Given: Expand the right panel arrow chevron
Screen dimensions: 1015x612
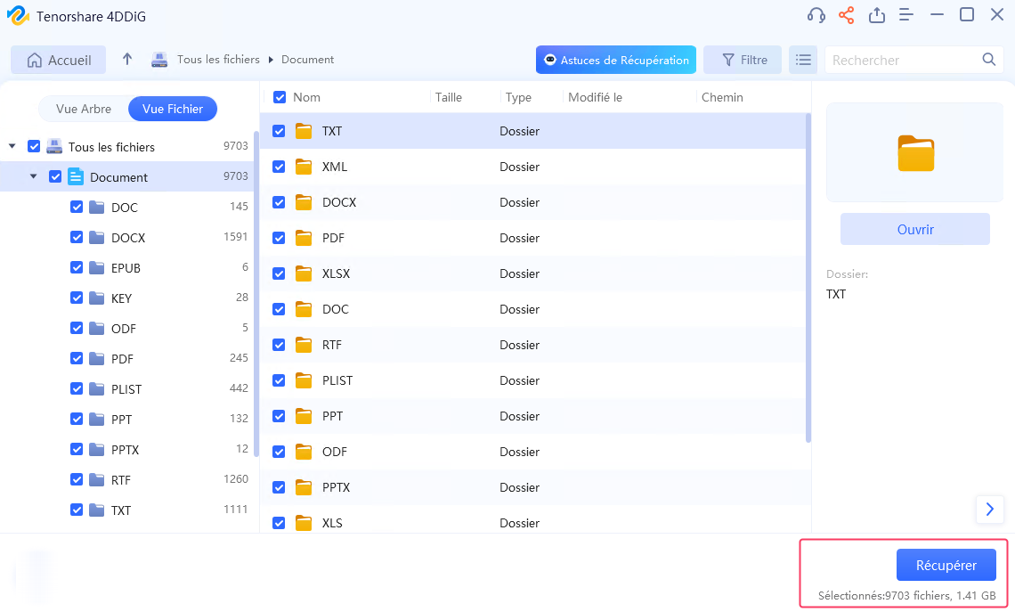Looking at the screenshot, I should click(x=990, y=509).
